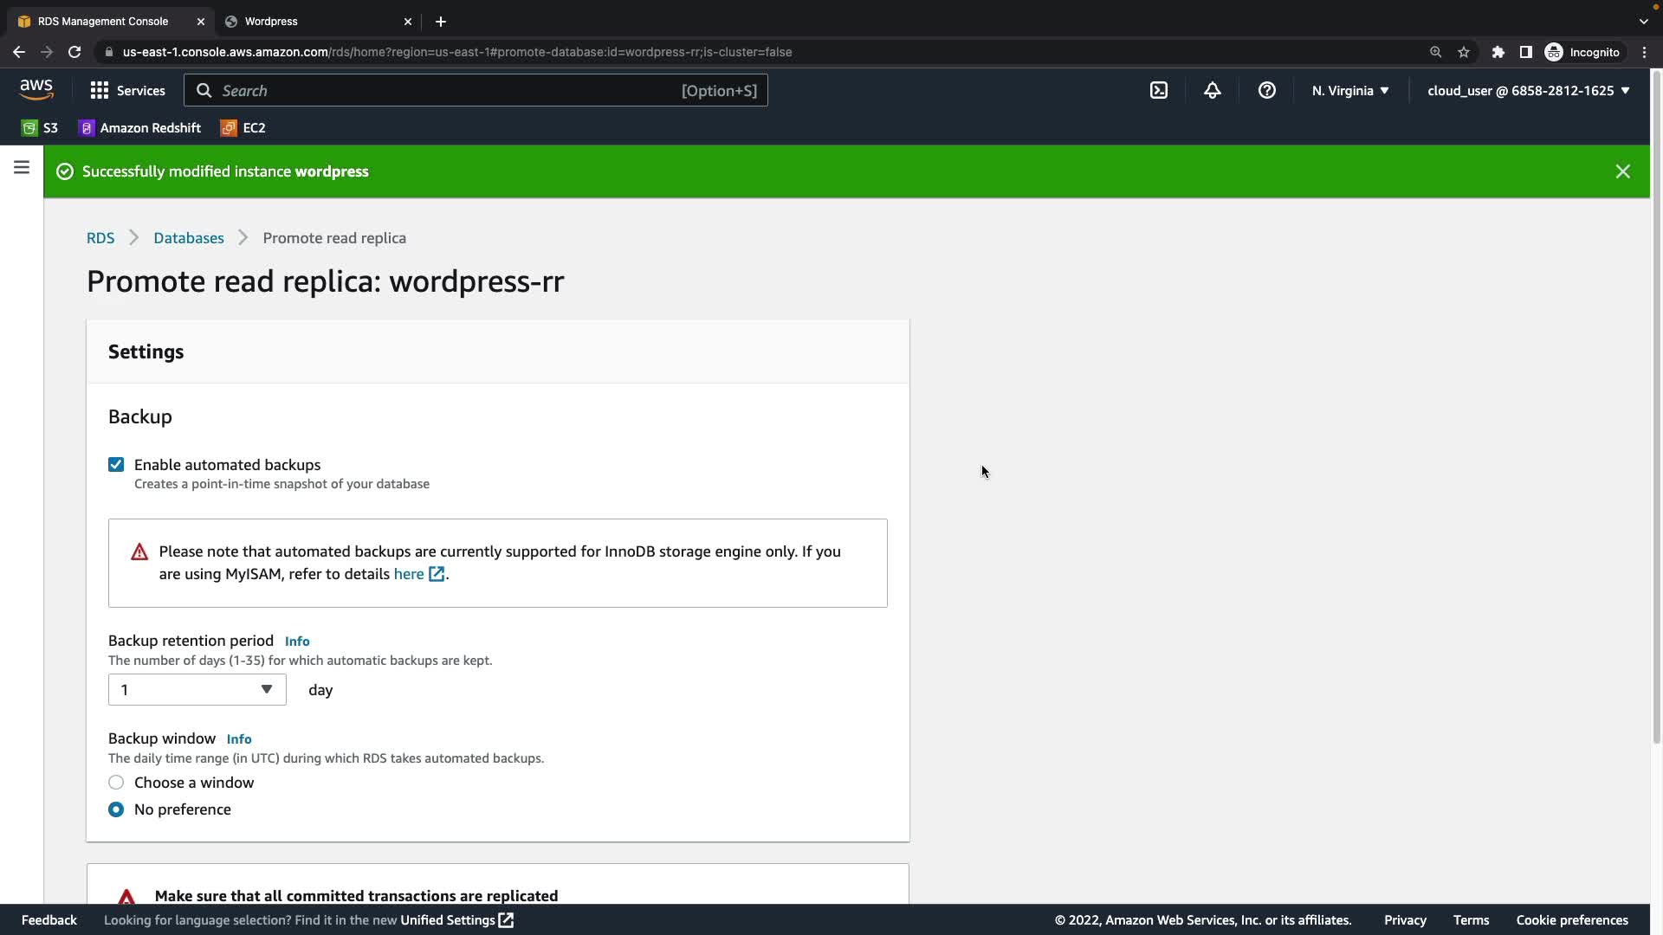1663x935 pixels.
Task: Open Info link for Backup window
Action: (x=239, y=739)
